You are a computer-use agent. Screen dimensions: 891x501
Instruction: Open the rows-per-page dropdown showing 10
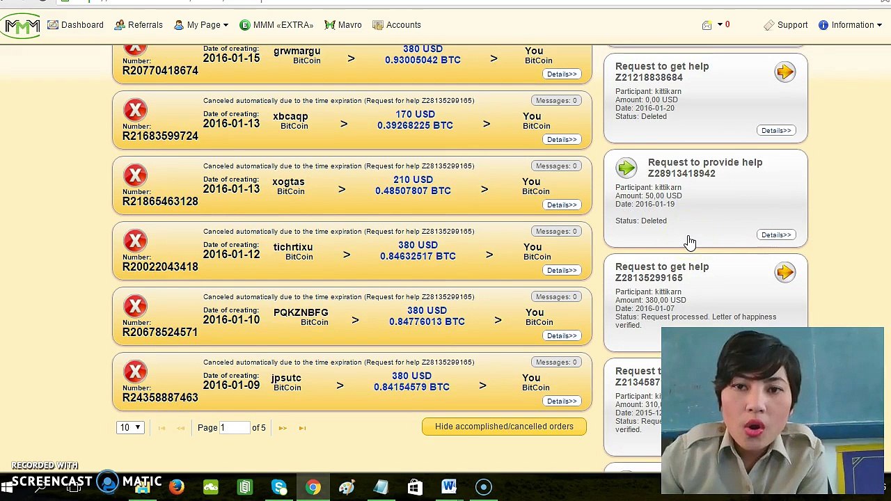pyautogui.click(x=130, y=427)
